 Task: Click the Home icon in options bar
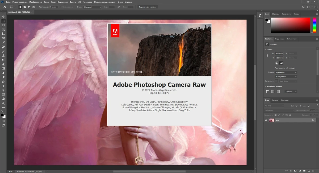[5, 7]
